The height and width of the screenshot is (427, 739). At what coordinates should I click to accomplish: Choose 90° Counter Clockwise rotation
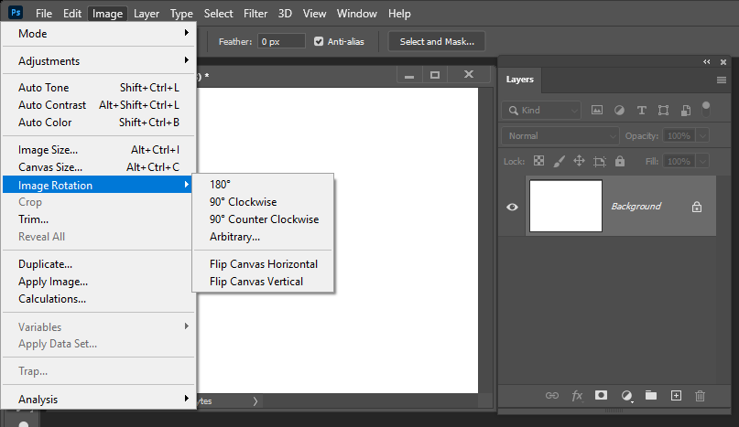(x=263, y=219)
